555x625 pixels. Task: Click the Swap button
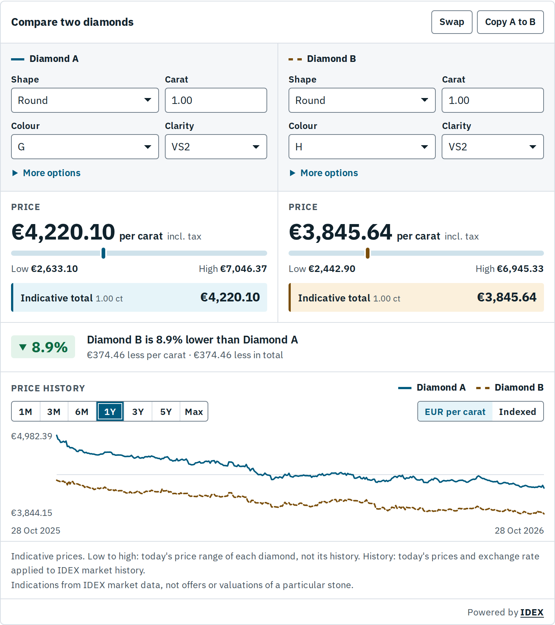[452, 22]
